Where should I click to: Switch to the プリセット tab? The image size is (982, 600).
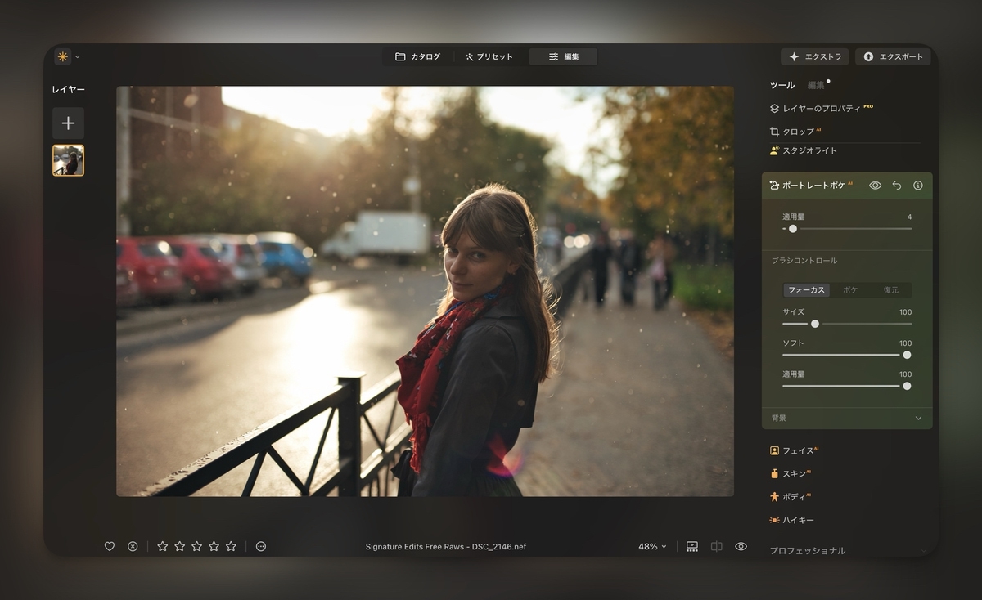[x=490, y=56]
